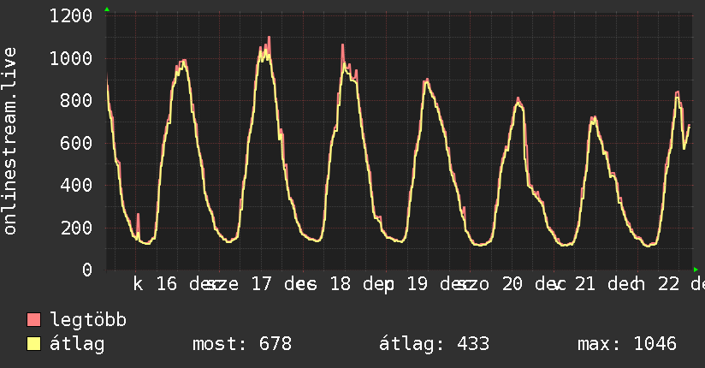Click the 800 y-axis label
Screen dimensions: 705x368
click(x=76, y=100)
